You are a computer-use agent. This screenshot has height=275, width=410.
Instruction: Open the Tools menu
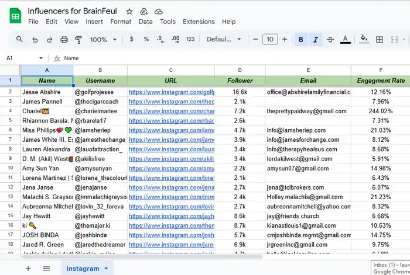[x=168, y=22]
